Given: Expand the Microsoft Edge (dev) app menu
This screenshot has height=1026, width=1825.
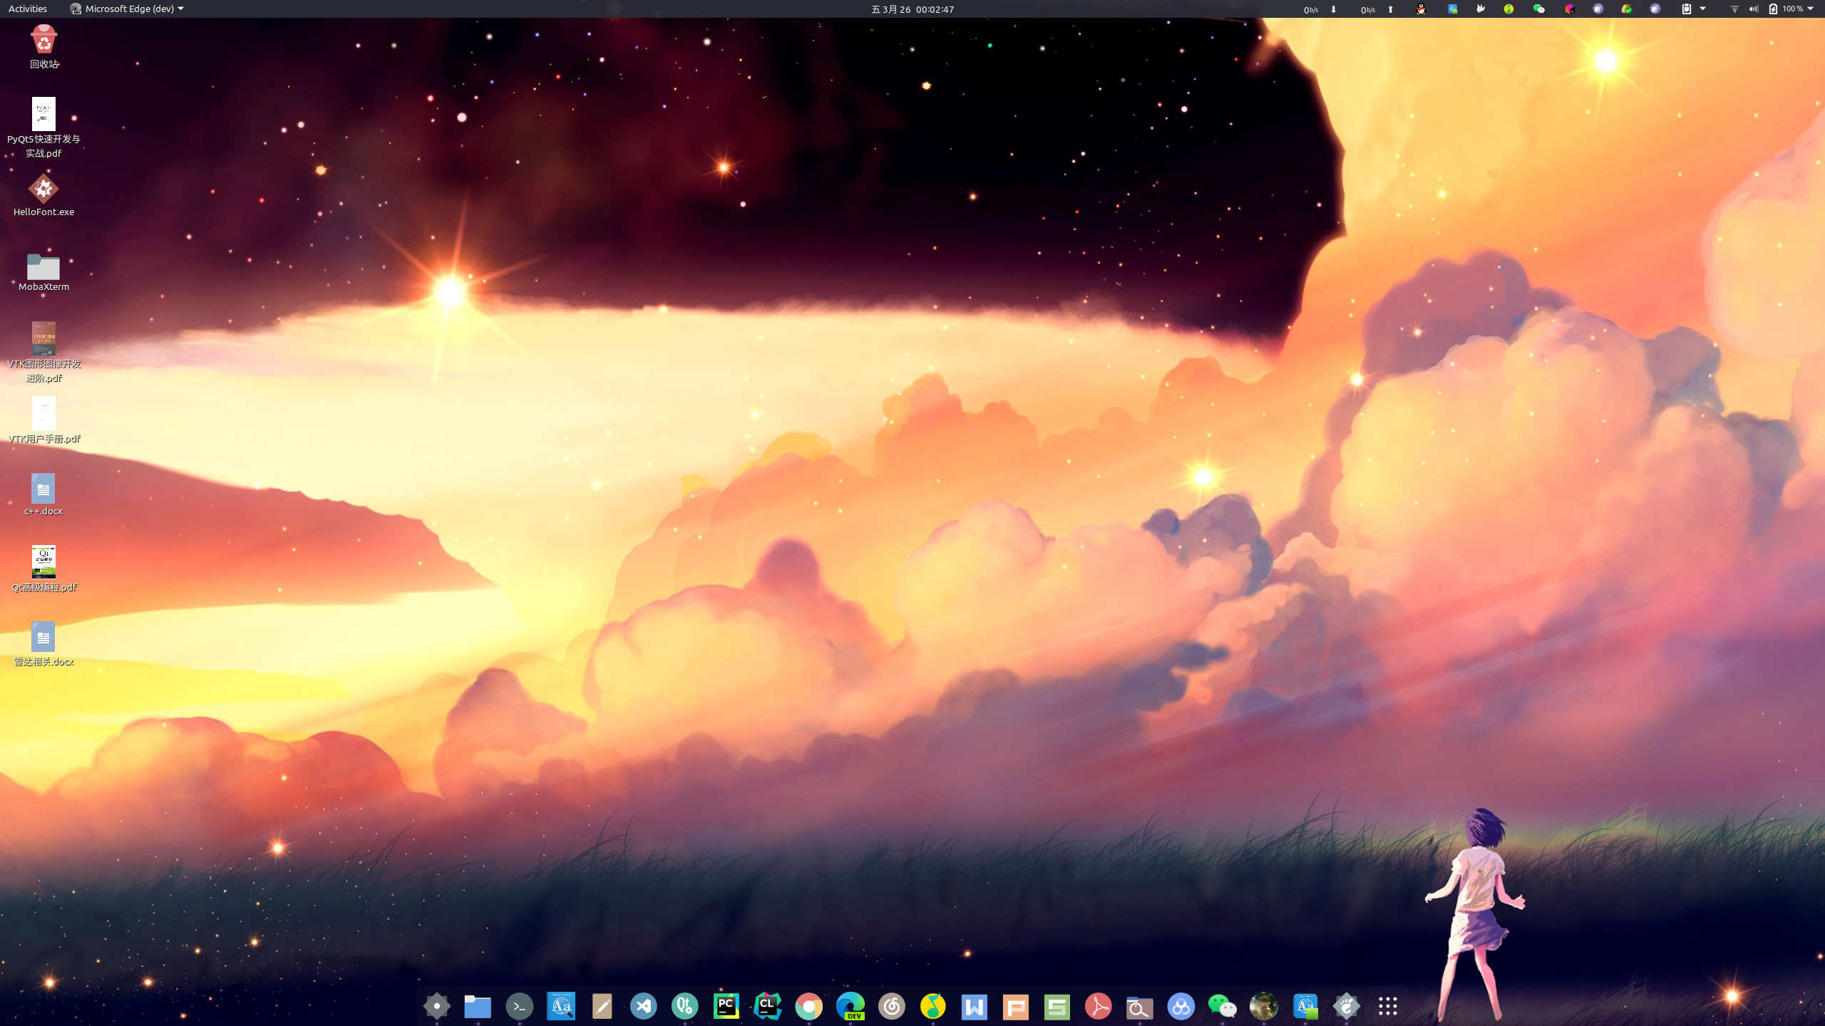Looking at the screenshot, I should [x=127, y=9].
